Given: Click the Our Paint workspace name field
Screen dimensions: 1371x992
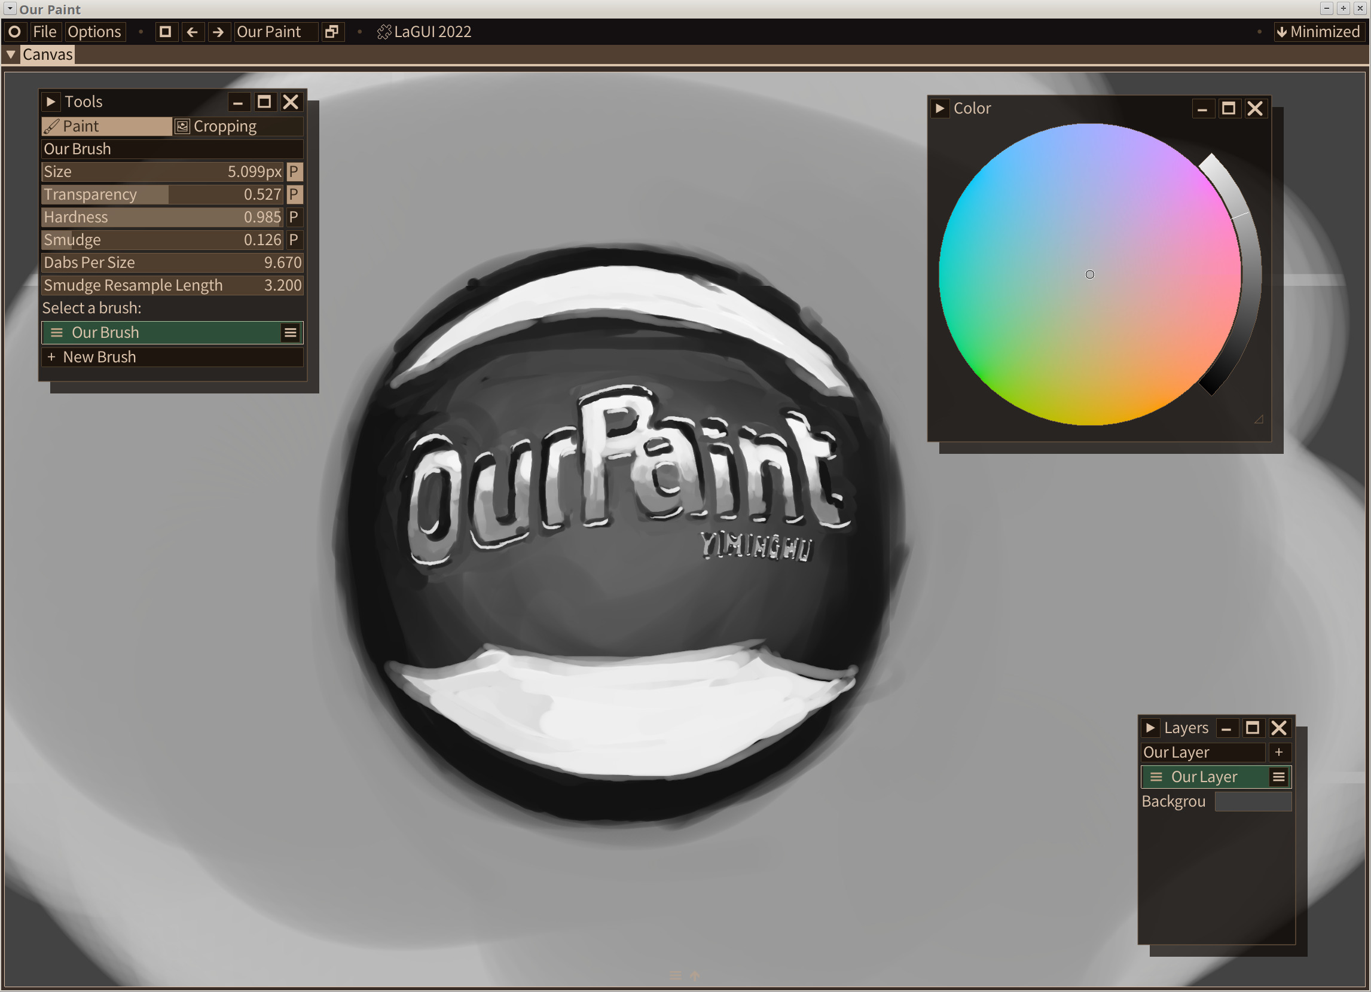Looking at the screenshot, I should click(x=276, y=32).
